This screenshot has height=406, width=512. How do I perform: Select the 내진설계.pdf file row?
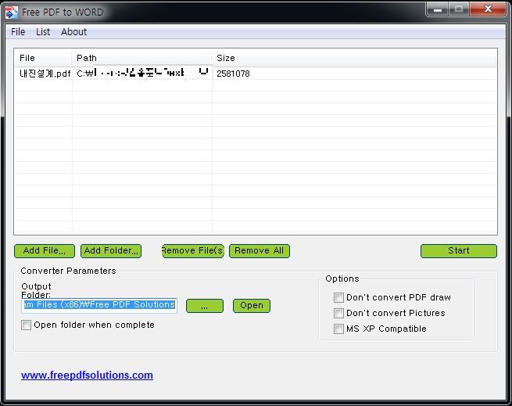(x=256, y=74)
